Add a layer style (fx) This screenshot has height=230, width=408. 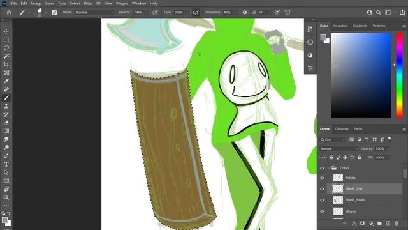pyautogui.click(x=354, y=224)
